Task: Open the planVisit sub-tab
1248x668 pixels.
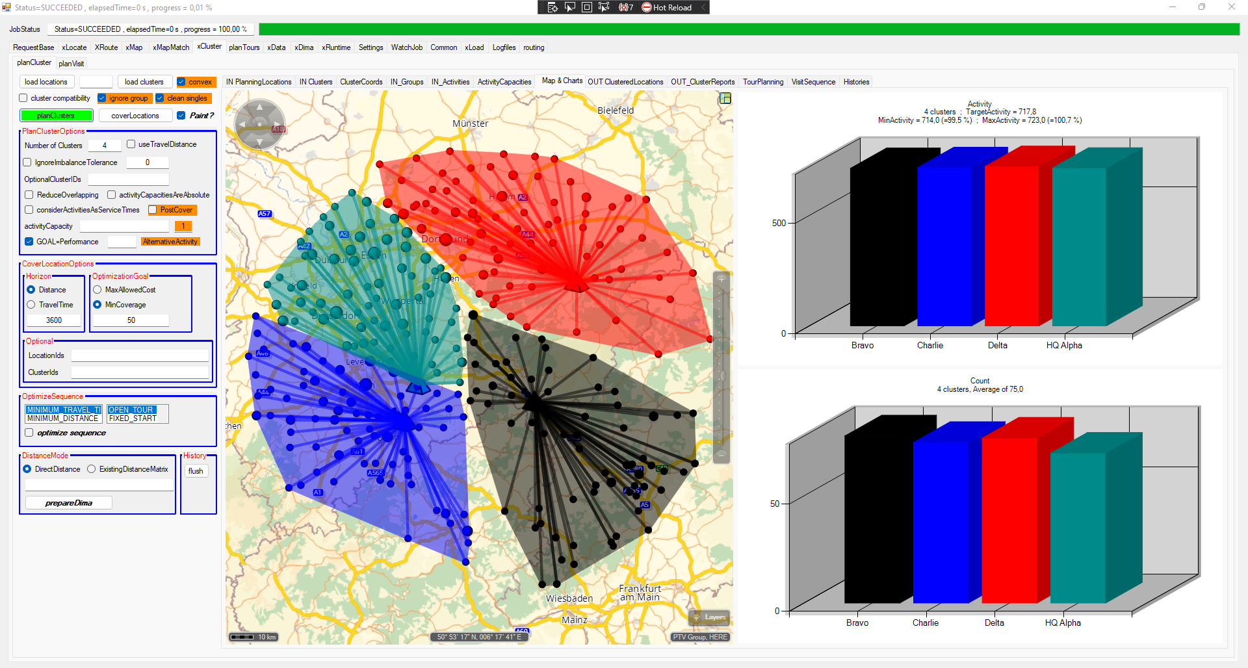Action: tap(71, 64)
